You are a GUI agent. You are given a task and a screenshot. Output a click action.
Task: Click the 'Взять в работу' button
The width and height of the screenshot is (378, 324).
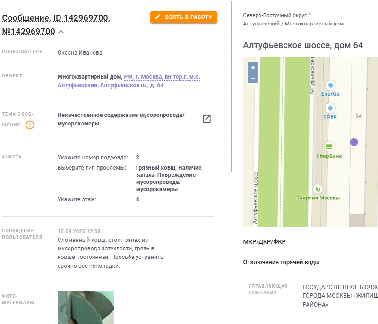click(184, 17)
